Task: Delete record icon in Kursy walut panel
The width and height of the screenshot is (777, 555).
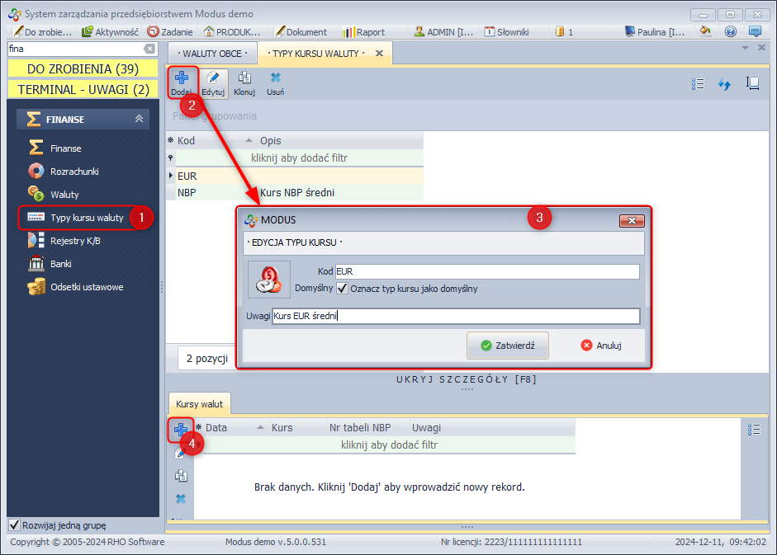Action: (180, 499)
